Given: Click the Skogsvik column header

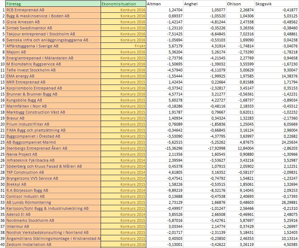Looking at the screenshot, I should tap(277, 4).
